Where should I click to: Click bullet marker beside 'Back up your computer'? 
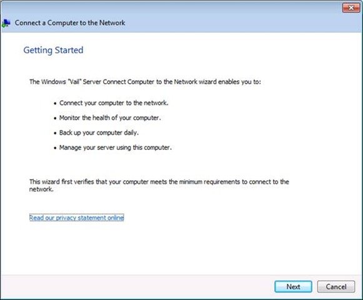click(55, 133)
